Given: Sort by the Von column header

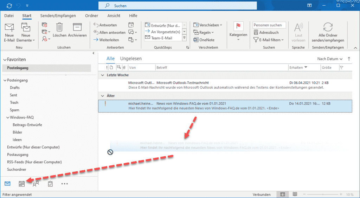Looking at the screenshot, I should (141, 68).
